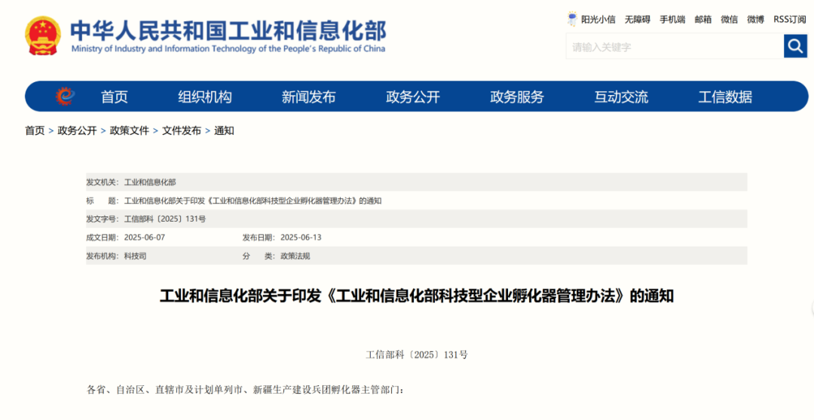Click 发文字号 value 工信部科〔2025〕131号

(165, 219)
